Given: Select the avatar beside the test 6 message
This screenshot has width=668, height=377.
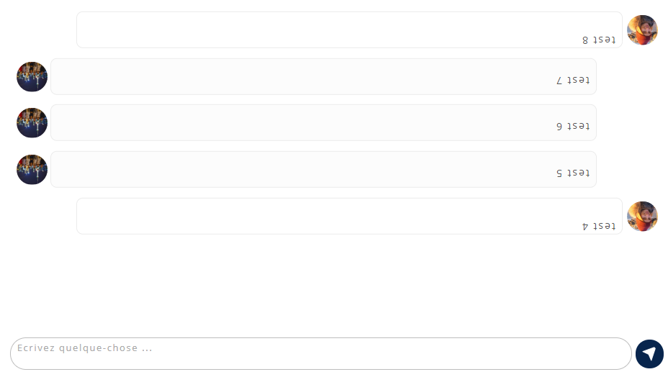Looking at the screenshot, I should tap(32, 123).
